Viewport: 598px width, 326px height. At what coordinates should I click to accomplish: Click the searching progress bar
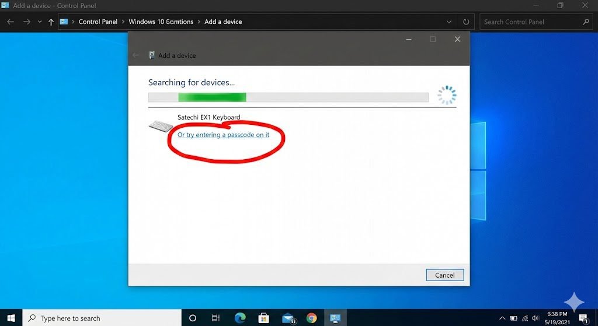(x=288, y=97)
